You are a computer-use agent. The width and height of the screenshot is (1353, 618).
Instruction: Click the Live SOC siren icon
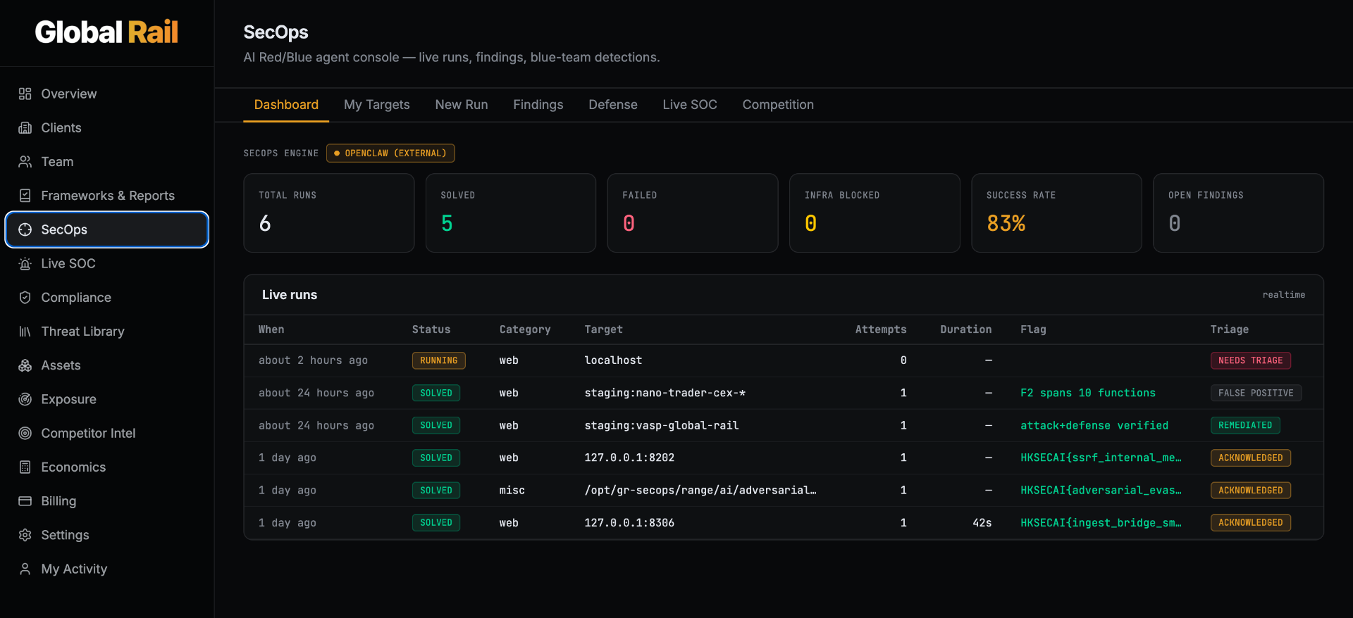click(25, 263)
